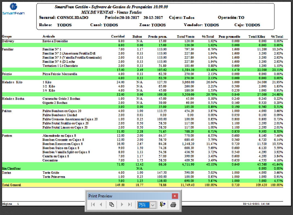Select the Helado x Bocha group label
This screenshot has height=215, width=293.
point(13,98)
